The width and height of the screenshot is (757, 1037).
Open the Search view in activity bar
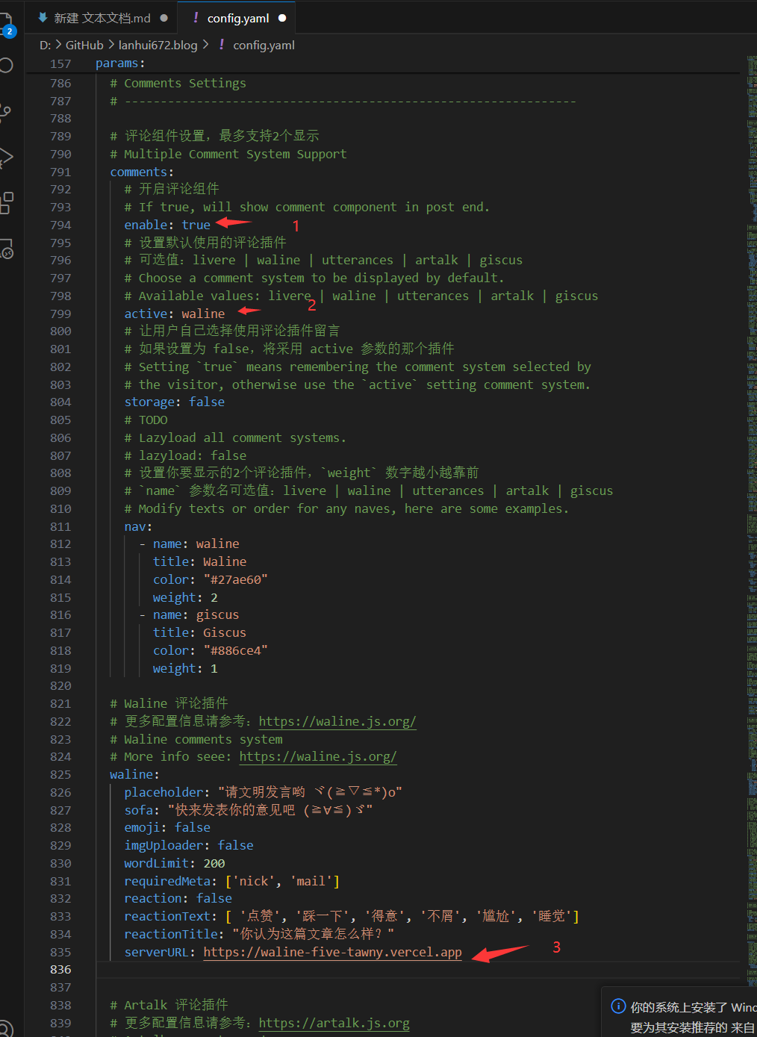click(6, 66)
